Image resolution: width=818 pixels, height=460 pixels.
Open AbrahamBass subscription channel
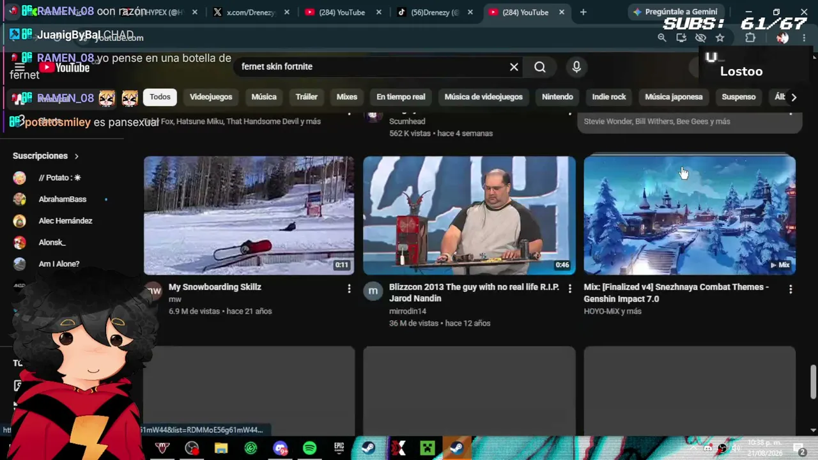coord(61,199)
